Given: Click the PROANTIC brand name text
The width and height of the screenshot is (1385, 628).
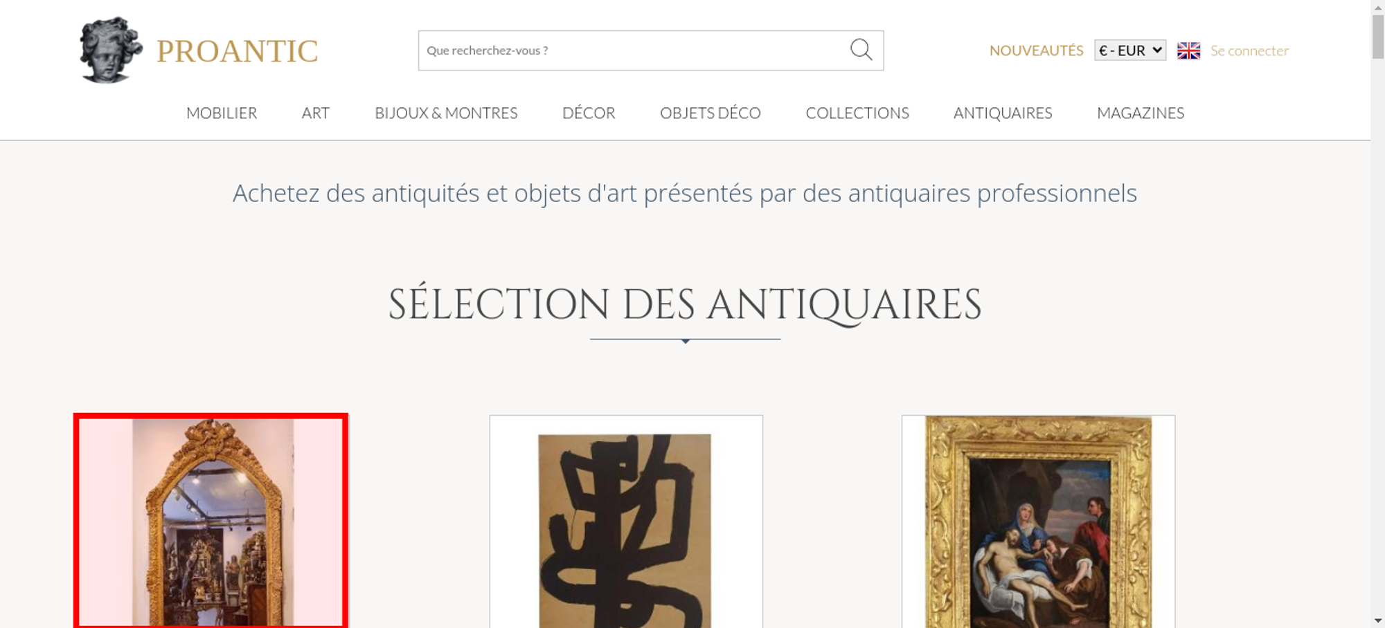Looking at the screenshot, I should (x=238, y=51).
